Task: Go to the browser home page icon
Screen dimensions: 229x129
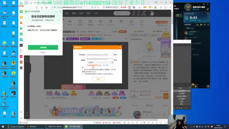Action: 42,7
